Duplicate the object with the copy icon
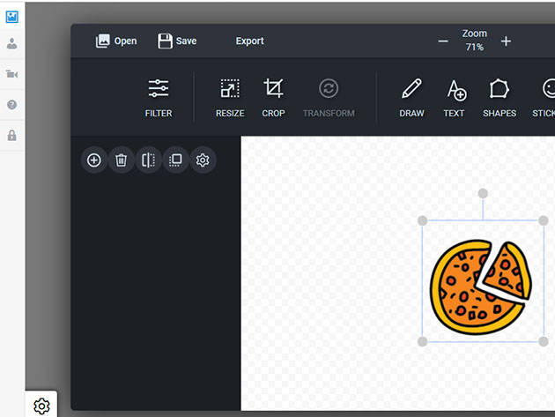 175,160
